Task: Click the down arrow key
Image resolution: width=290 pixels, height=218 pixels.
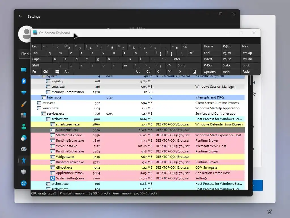Action: (x=169, y=72)
